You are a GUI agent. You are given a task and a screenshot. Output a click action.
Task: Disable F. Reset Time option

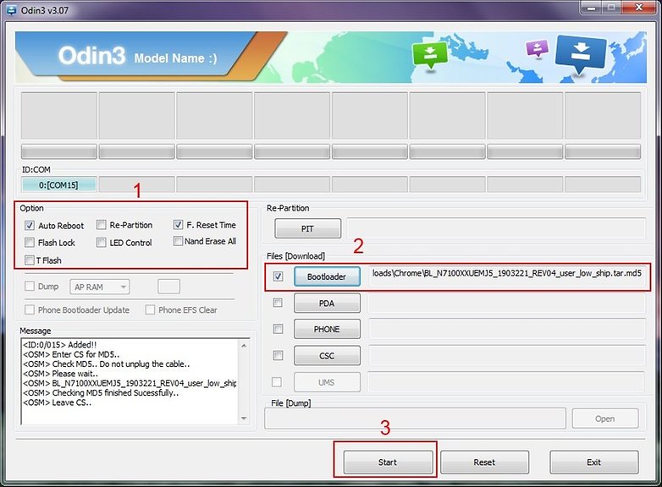178,225
